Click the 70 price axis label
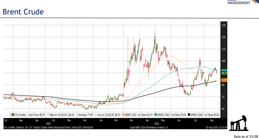The width and height of the screenshot is (259, 138). click(223, 97)
